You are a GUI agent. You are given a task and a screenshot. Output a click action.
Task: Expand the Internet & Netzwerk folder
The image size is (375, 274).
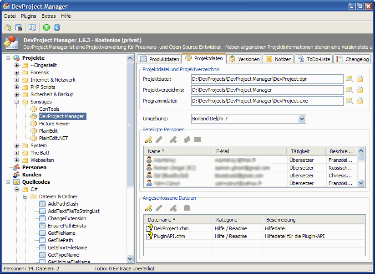[16, 80]
